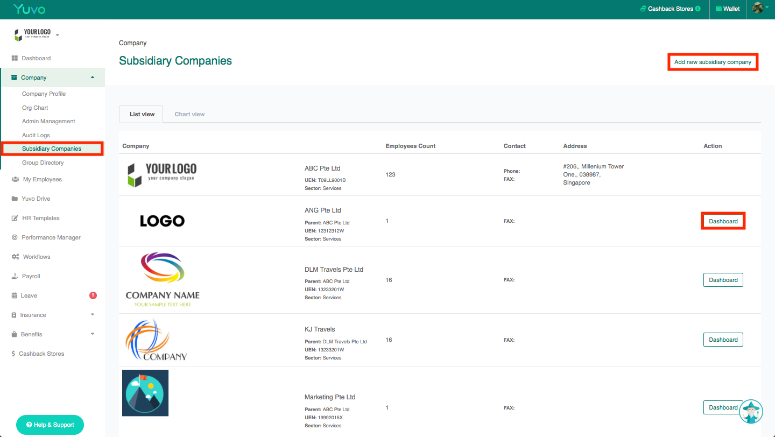
Task: Click the Yuvo logo in header
Action: 30,9
